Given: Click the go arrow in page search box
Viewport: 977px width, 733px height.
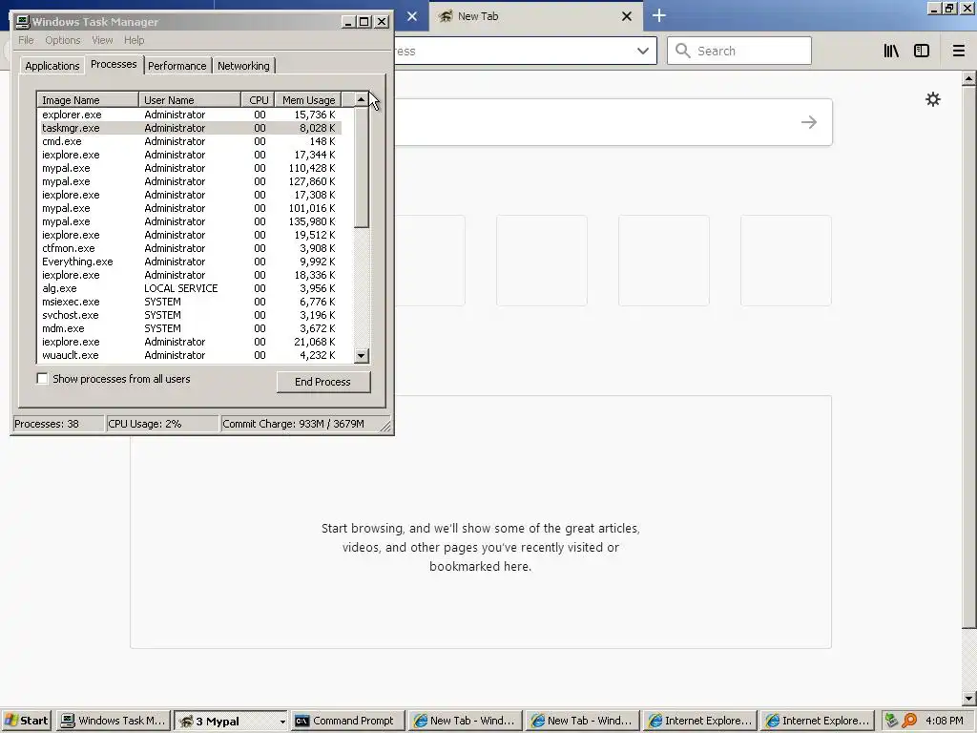Looking at the screenshot, I should point(809,122).
